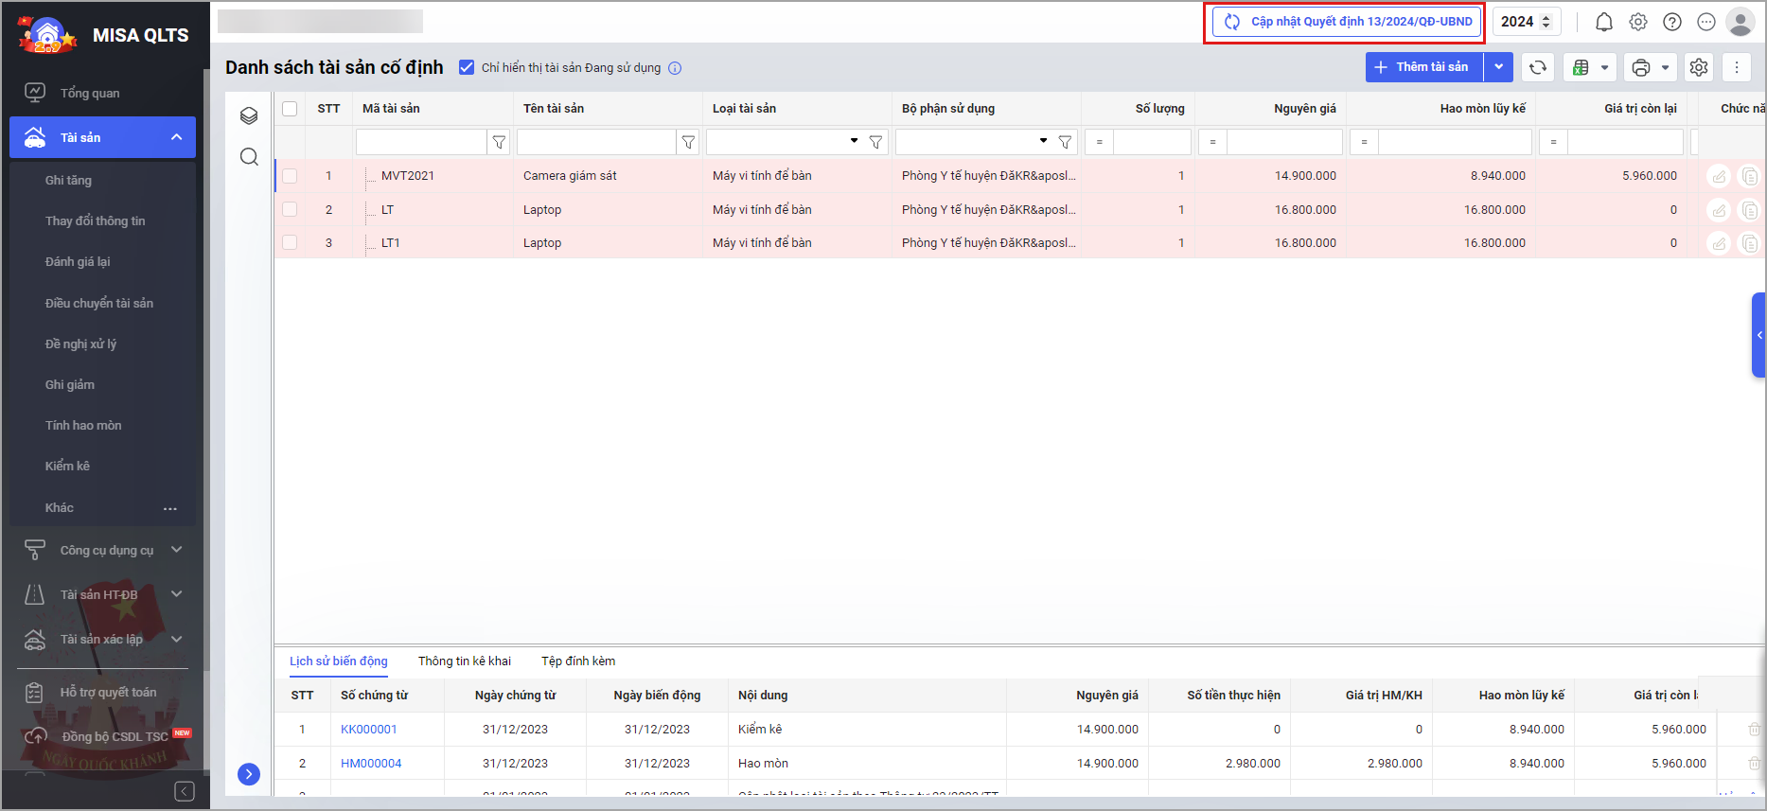This screenshot has height=811, width=1767.
Task: Open dropdown arrow beside Thêm tài sản
Action: (1498, 67)
